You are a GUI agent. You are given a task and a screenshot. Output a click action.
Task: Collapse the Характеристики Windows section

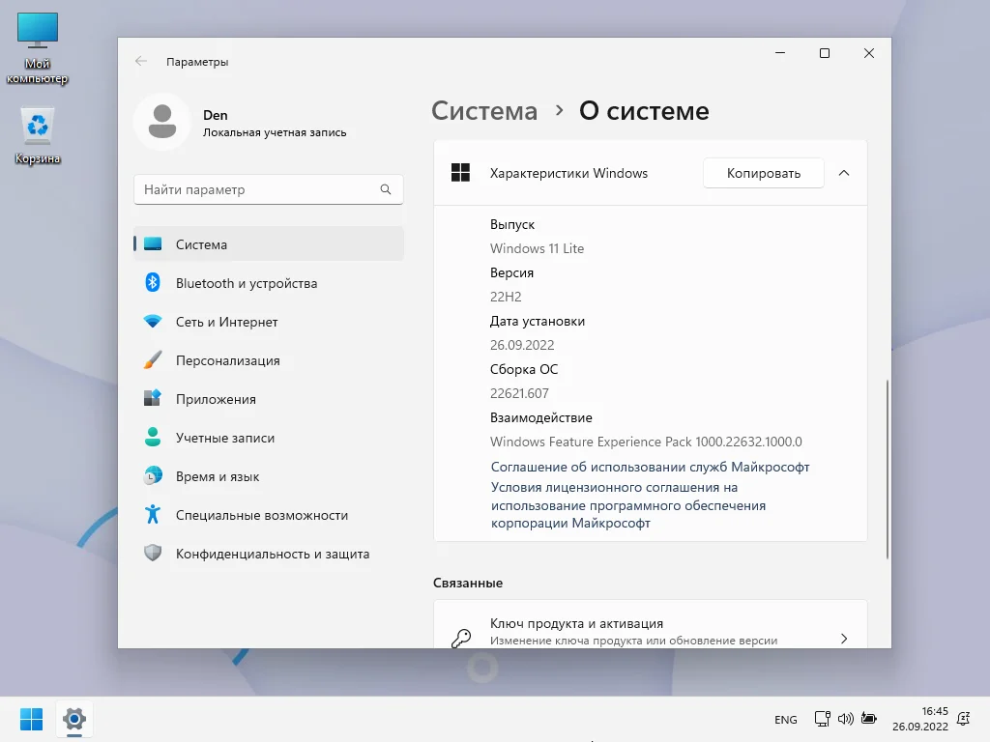(x=843, y=173)
